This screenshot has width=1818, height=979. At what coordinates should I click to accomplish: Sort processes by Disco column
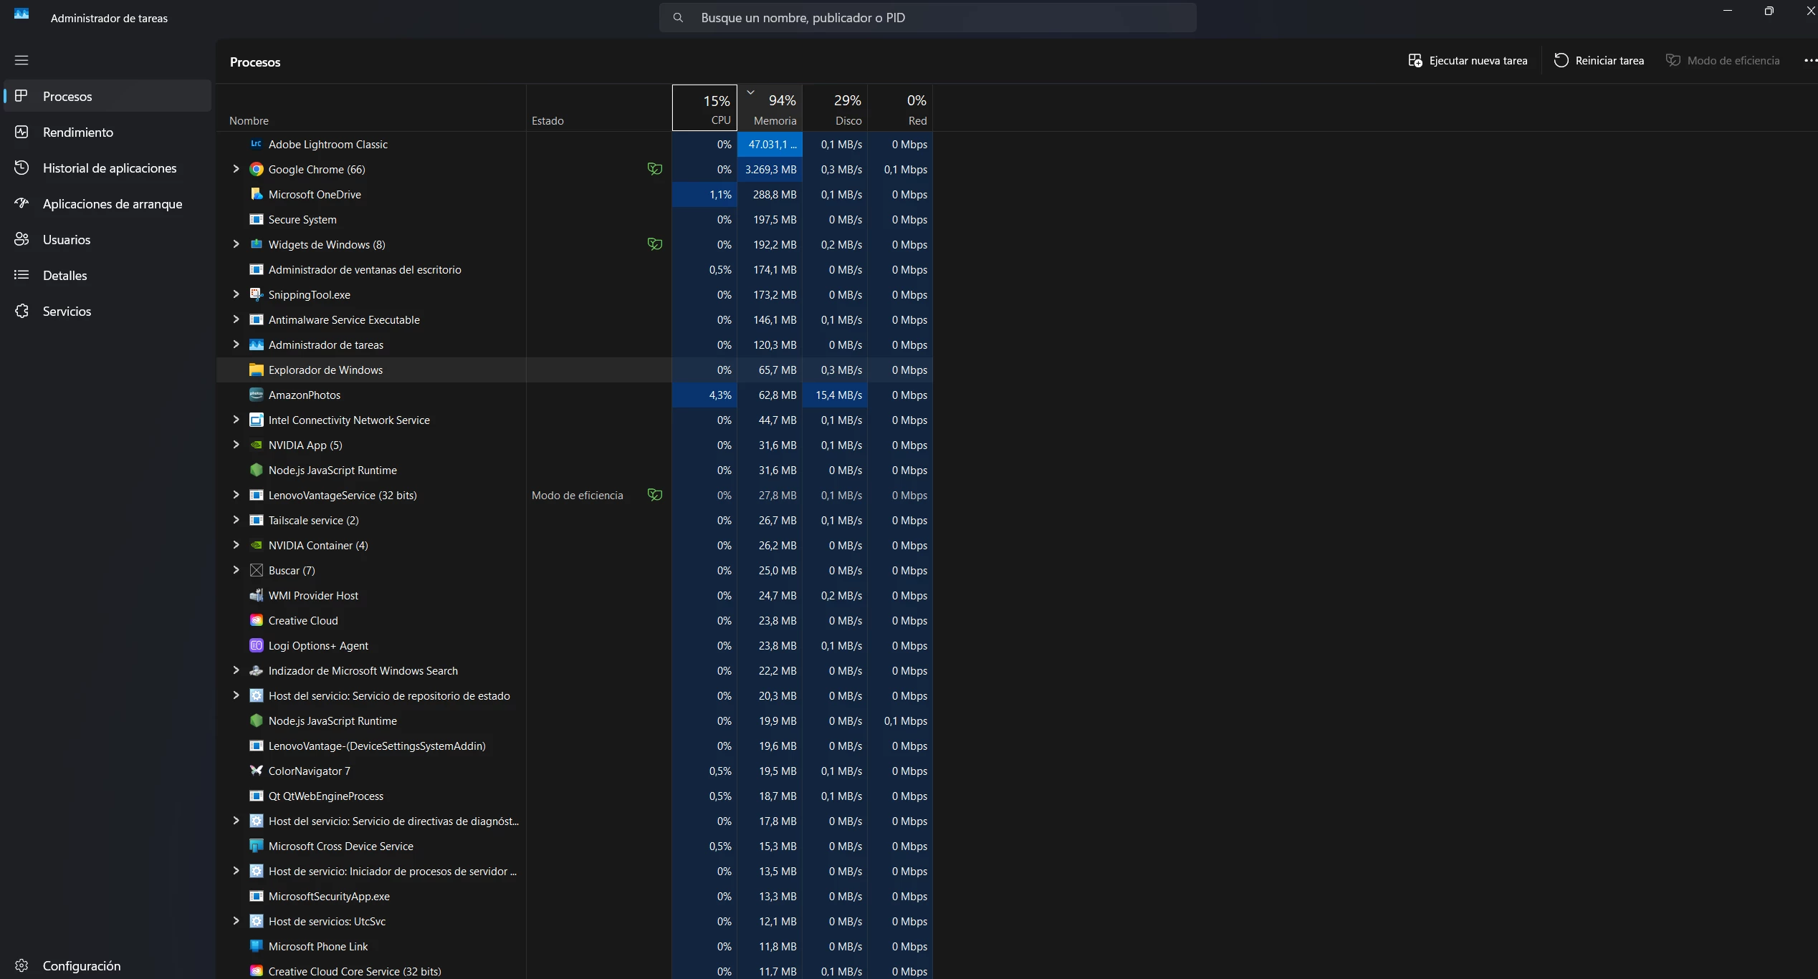pos(836,108)
